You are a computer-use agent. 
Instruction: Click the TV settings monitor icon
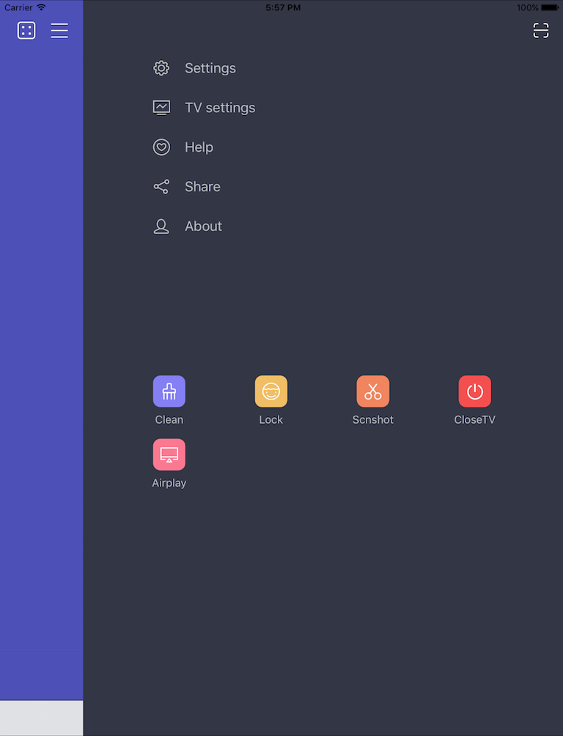pos(161,108)
